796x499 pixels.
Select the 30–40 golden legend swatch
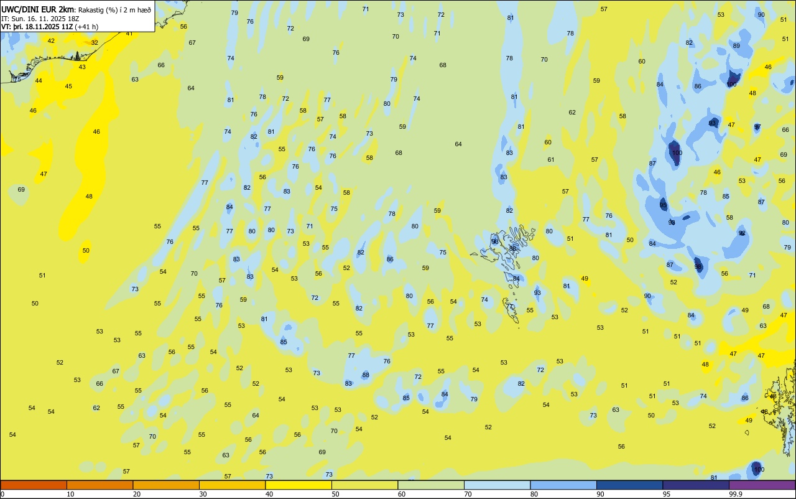point(232,485)
